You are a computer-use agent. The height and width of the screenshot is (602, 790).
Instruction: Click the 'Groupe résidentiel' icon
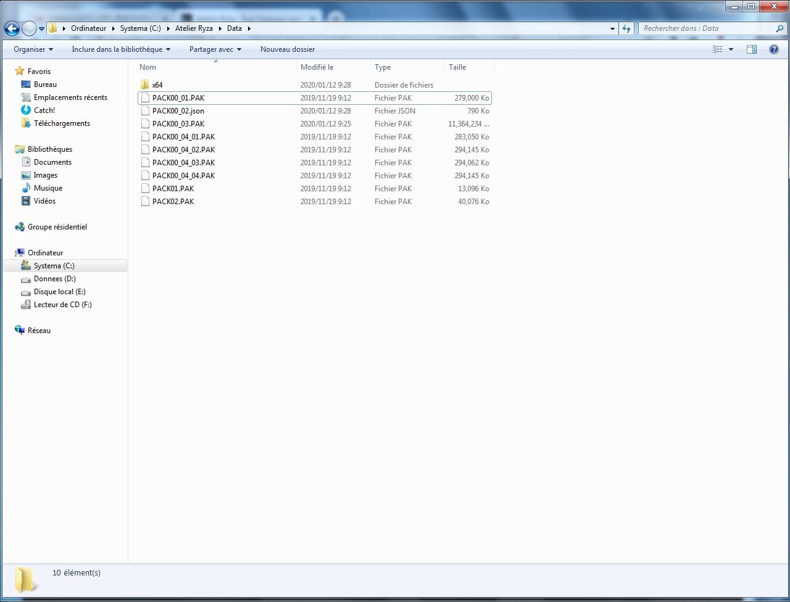pos(20,227)
